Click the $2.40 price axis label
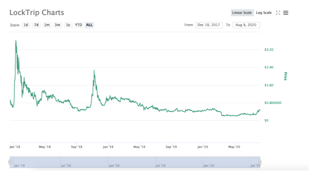Image resolution: width=314 pixels, height=175 pixels. pos(269,67)
